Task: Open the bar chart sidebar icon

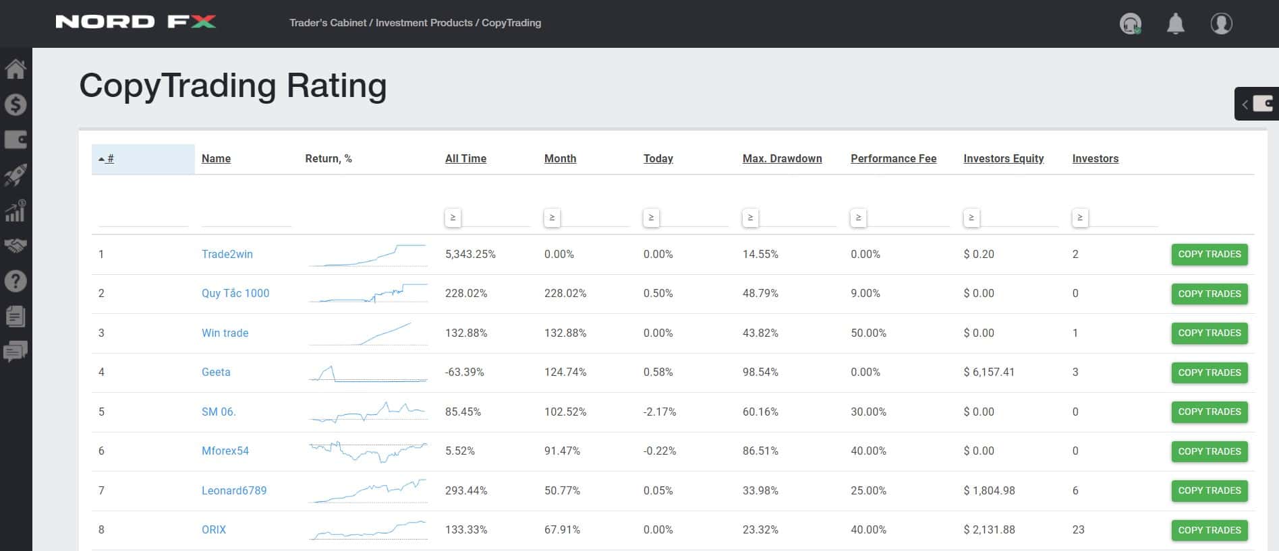Action: click(16, 211)
